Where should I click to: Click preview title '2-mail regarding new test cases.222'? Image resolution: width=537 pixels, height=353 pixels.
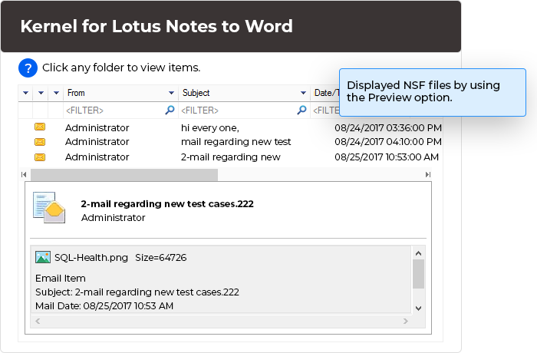[x=167, y=204]
